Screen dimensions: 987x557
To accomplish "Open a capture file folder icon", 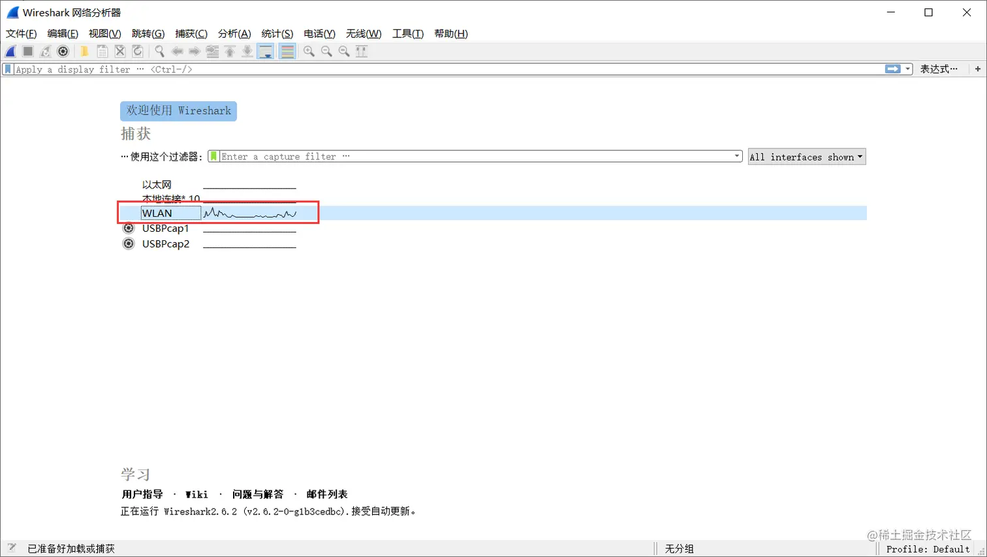I will [84, 52].
